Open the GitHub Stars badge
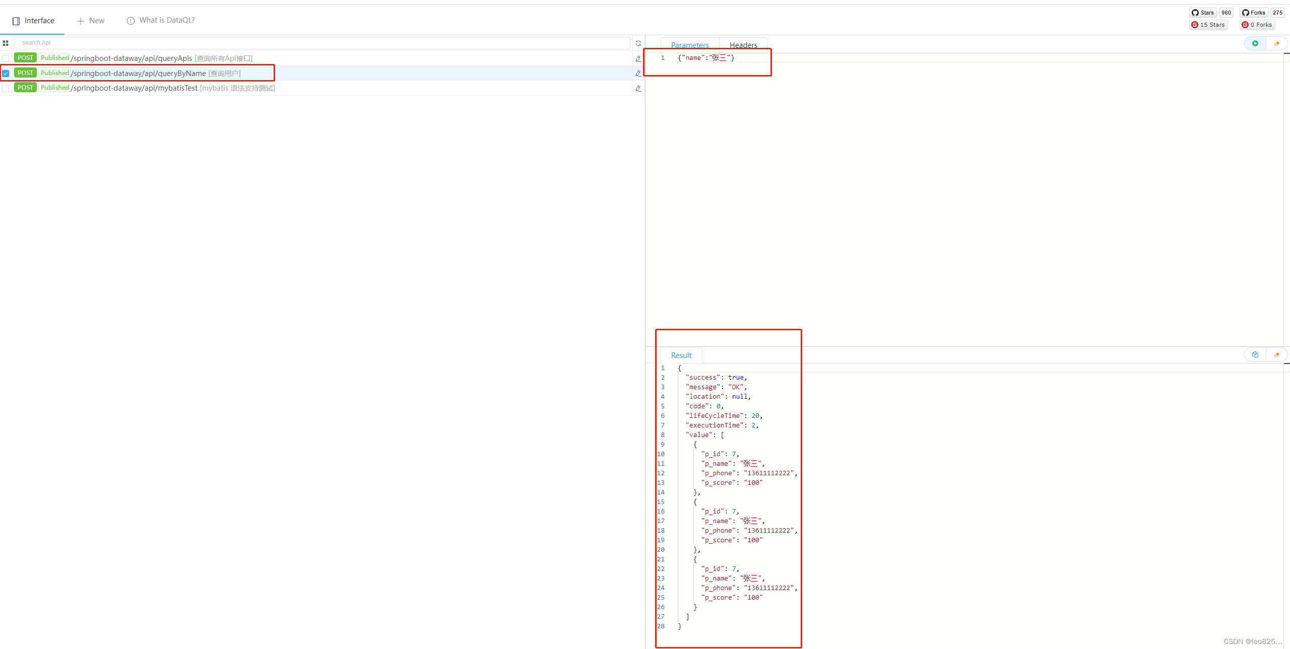Image resolution: width=1290 pixels, height=649 pixels. pos(1203,13)
